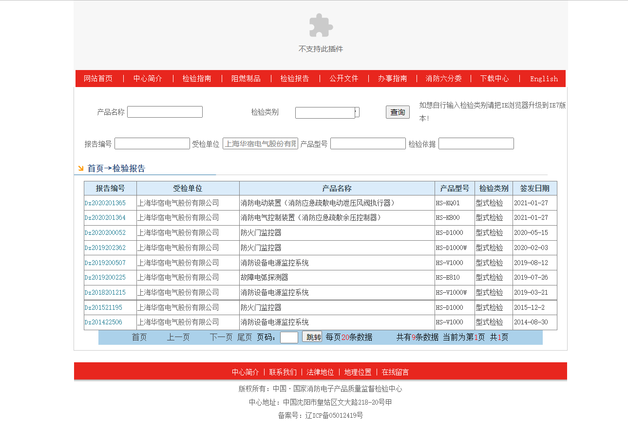Switch to the English version
Image resolution: width=628 pixels, height=444 pixels.
point(544,79)
